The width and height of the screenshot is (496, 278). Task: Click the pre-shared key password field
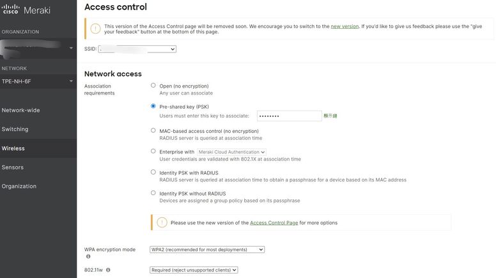289,116
